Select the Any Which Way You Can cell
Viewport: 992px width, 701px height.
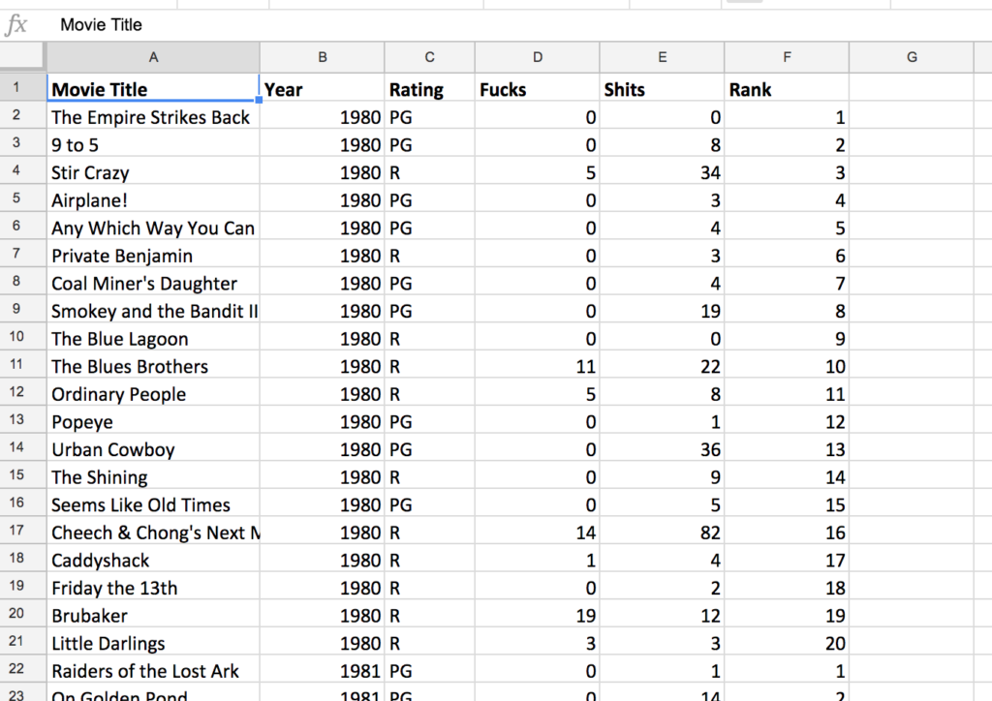(153, 227)
